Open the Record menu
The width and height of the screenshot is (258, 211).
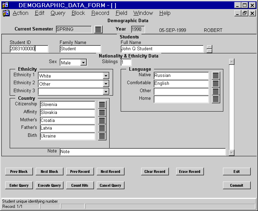click(x=100, y=13)
